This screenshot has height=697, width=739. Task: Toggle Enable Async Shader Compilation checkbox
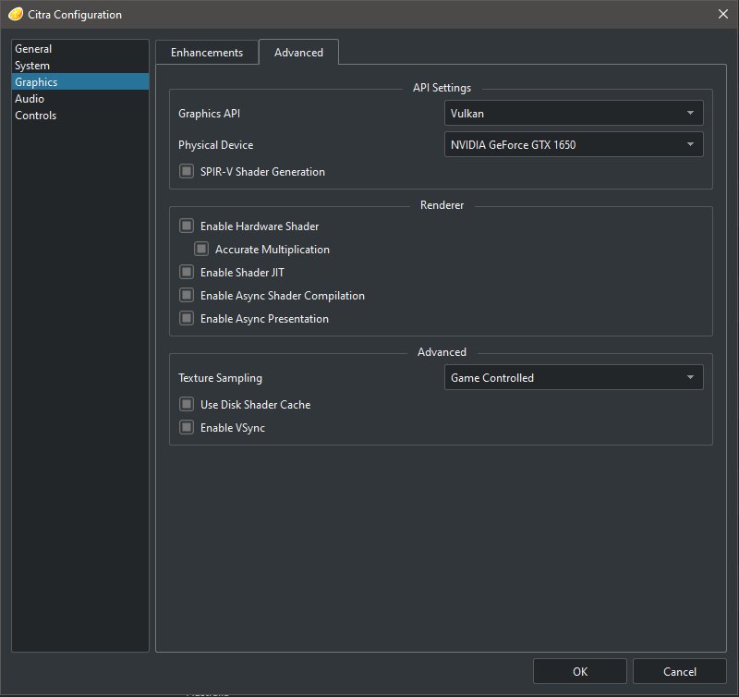[187, 295]
